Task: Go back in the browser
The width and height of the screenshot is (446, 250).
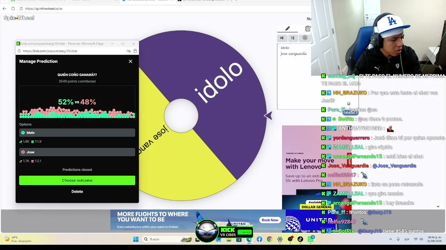Action: (5, 8)
